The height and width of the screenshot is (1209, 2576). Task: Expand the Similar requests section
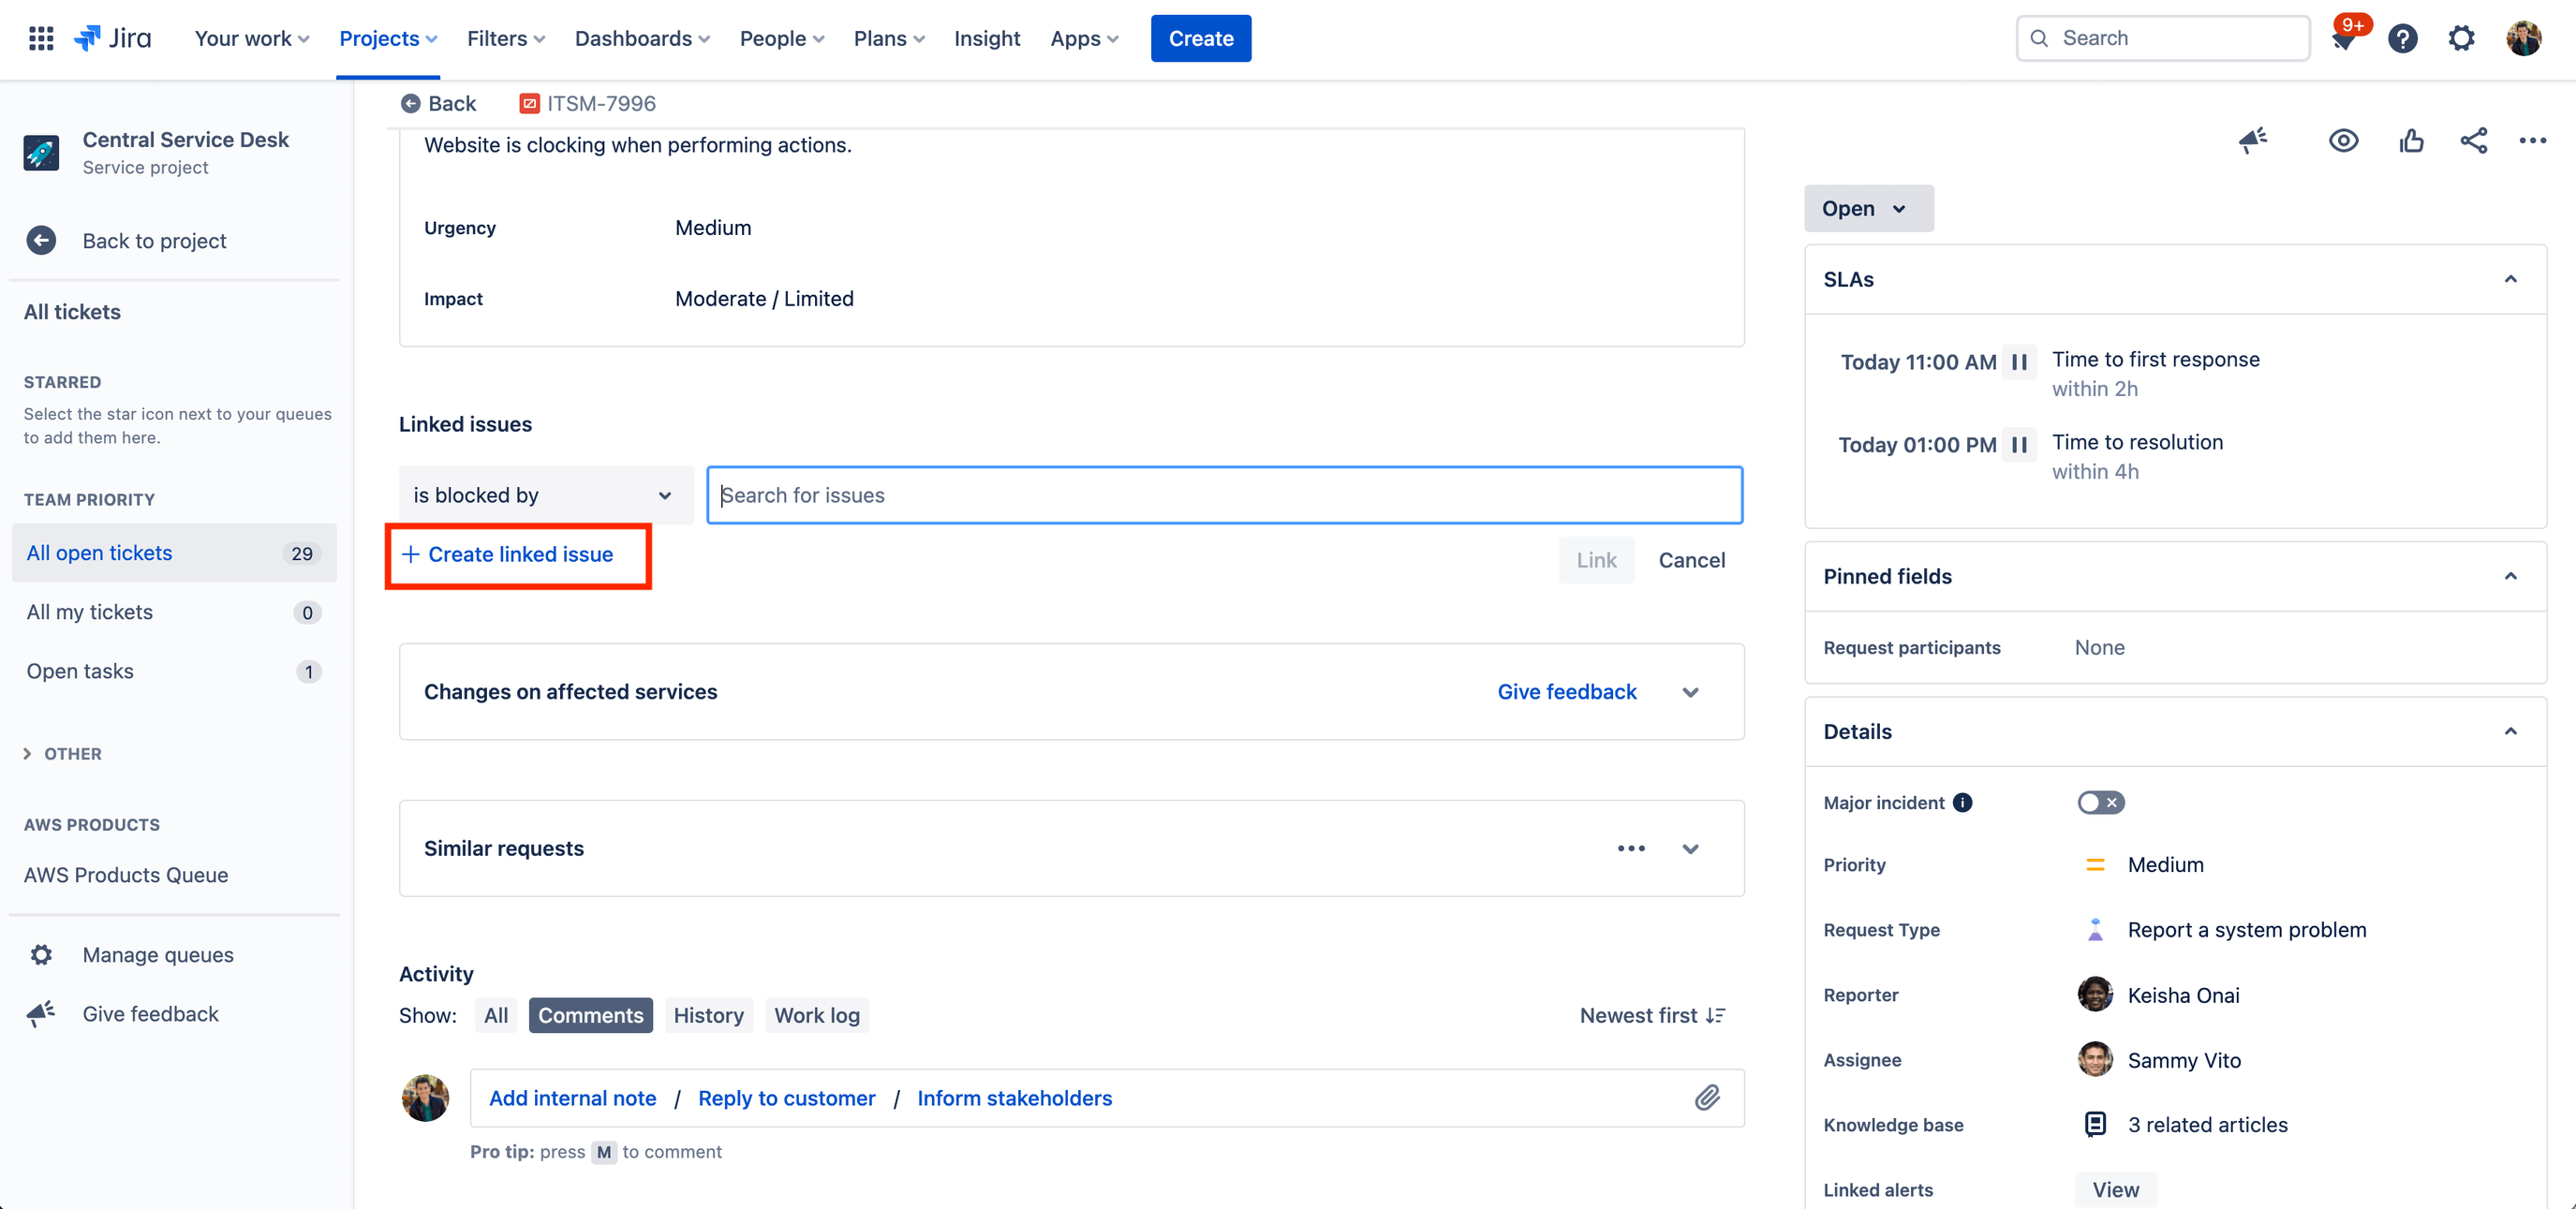pyautogui.click(x=1689, y=848)
